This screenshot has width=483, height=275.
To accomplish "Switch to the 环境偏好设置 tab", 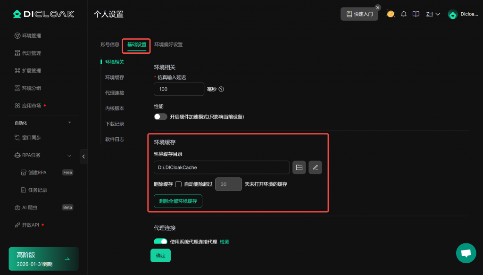I will click(x=168, y=45).
